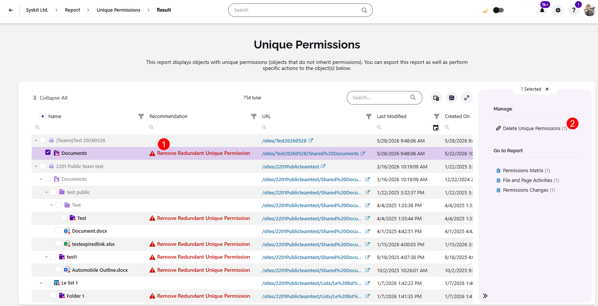Filter the Recommendation column
The image size is (598, 306).
tap(254, 117)
